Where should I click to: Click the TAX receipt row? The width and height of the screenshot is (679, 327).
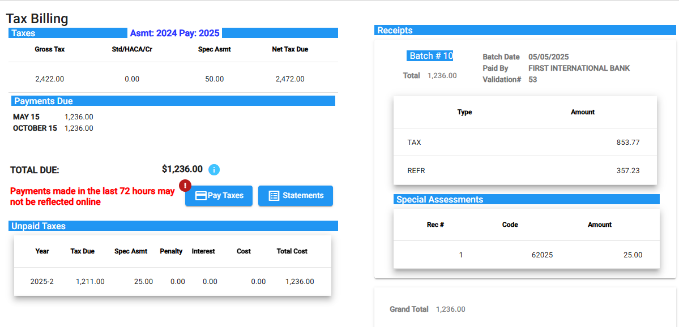point(524,143)
